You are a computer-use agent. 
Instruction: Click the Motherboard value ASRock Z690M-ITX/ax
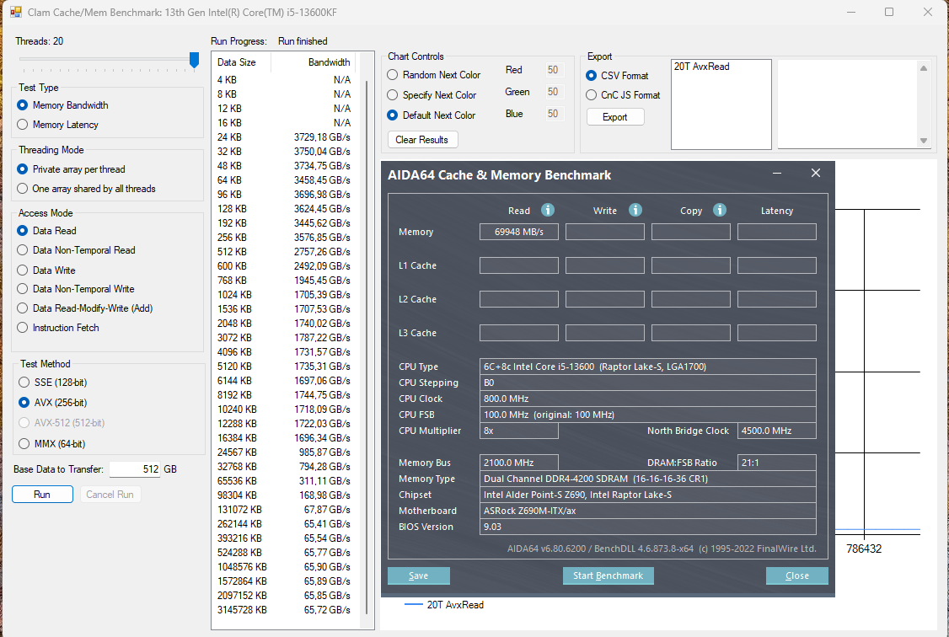tap(647, 511)
